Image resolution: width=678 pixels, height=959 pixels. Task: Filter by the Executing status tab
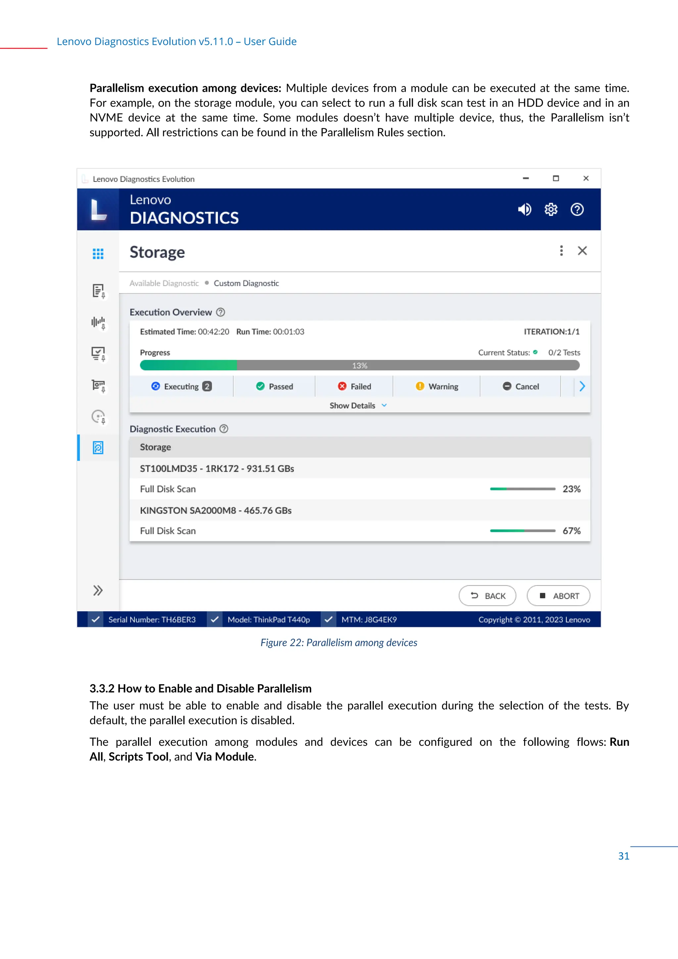(182, 386)
